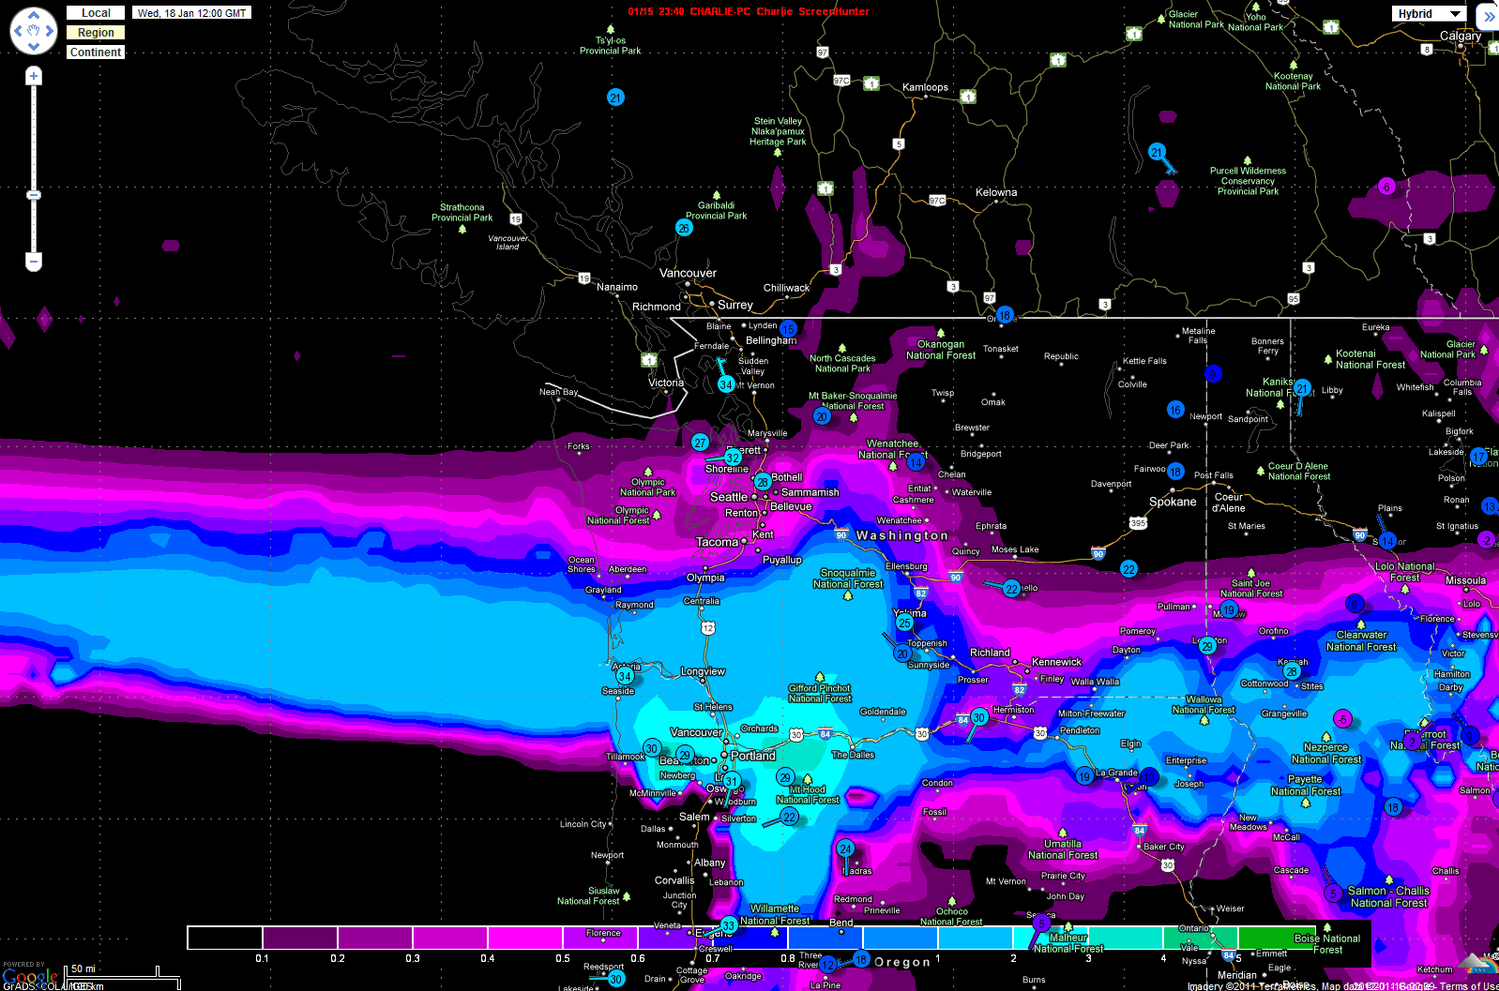Click station marker 28 next to Bothell
Viewport: 1499px width, 991px height.
coord(763,482)
